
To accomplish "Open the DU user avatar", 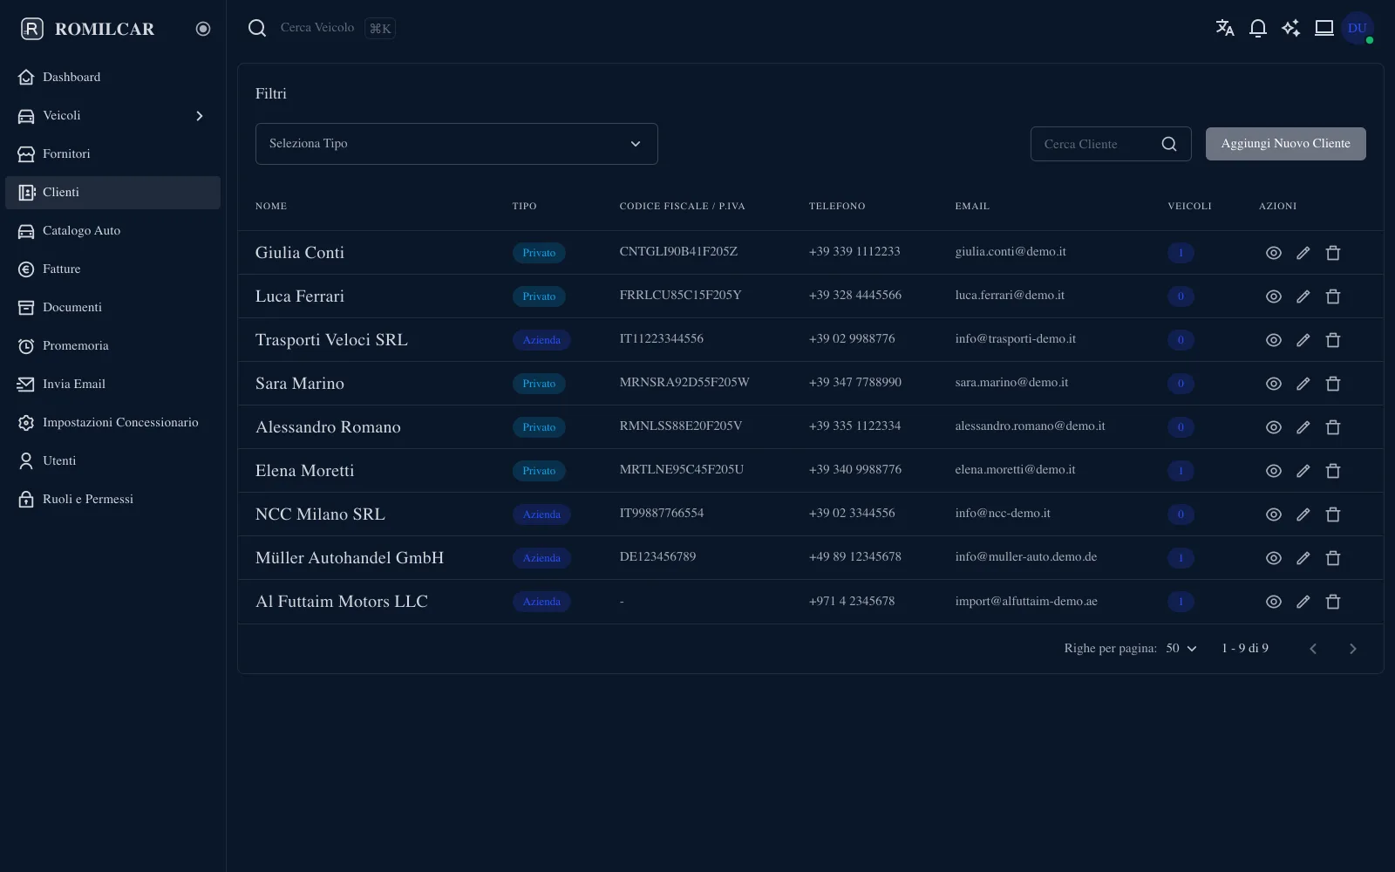I will (1358, 28).
